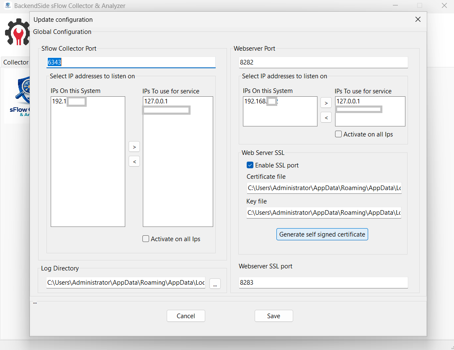Save the configuration
Viewport: 454px width, 350px height.
point(273,316)
